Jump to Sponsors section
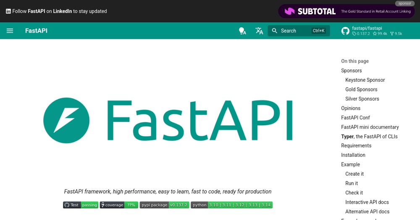Image resolution: width=420 pixels, height=220 pixels. [352, 70]
